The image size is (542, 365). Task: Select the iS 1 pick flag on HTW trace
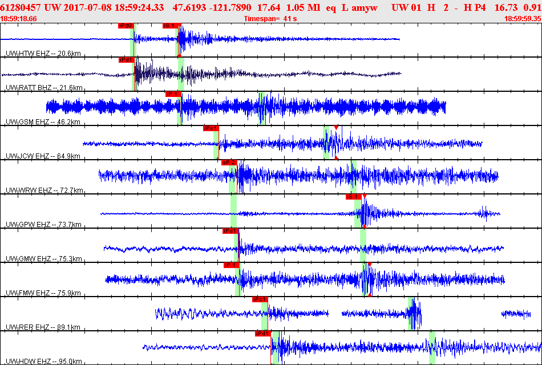pyautogui.click(x=171, y=26)
